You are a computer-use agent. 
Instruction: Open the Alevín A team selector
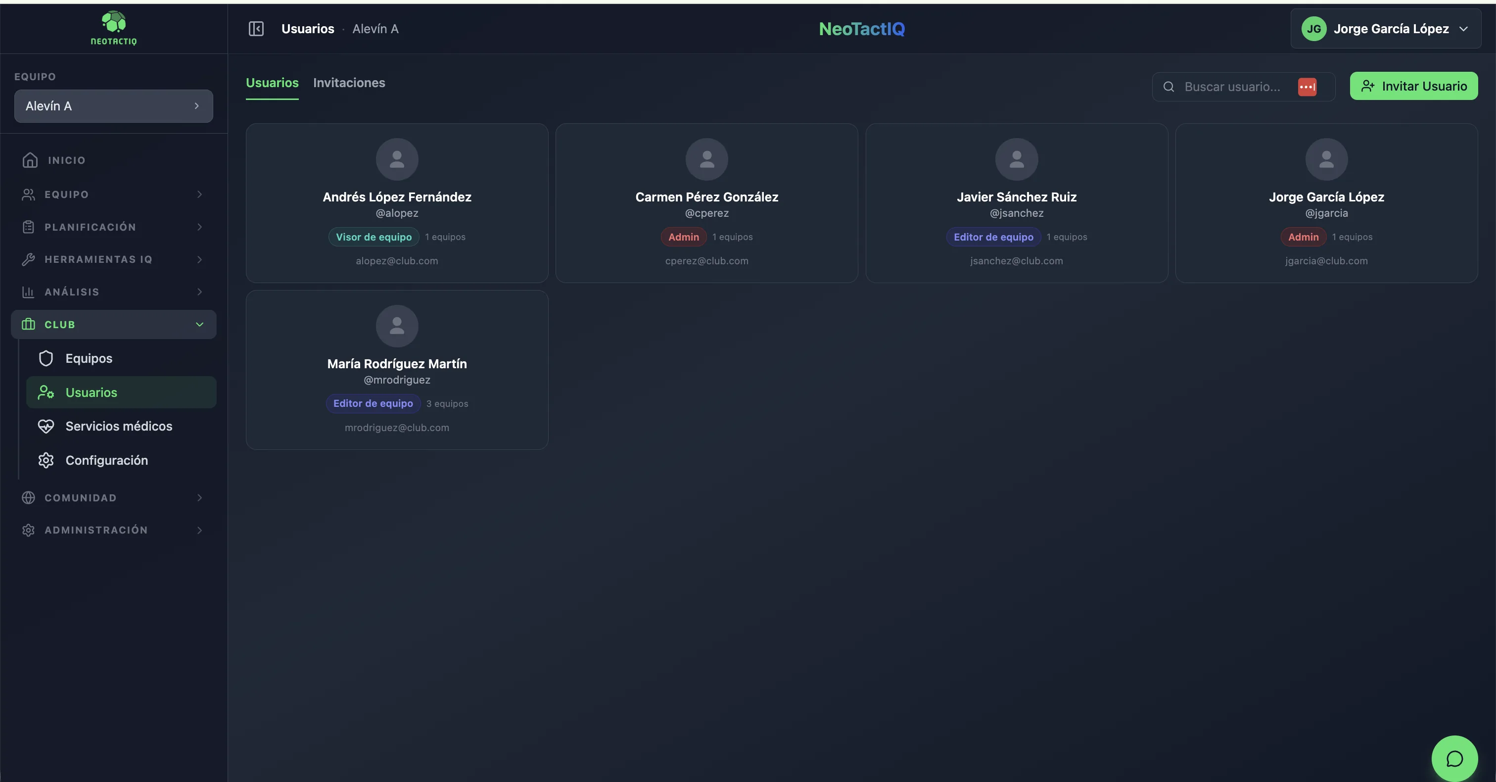click(x=114, y=106)
